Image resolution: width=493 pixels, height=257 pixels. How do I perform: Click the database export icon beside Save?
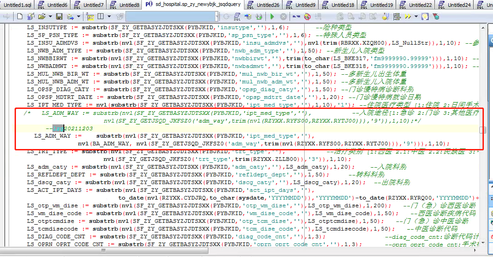pos(70,16)
